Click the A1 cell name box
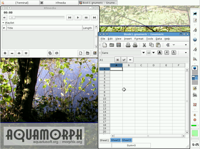 pyautogui.click(x=106, y=60)
